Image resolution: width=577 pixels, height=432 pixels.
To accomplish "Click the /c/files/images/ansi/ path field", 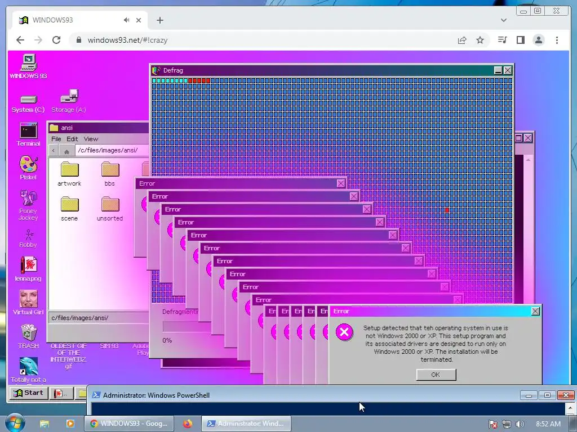I will tap(112, 150).
